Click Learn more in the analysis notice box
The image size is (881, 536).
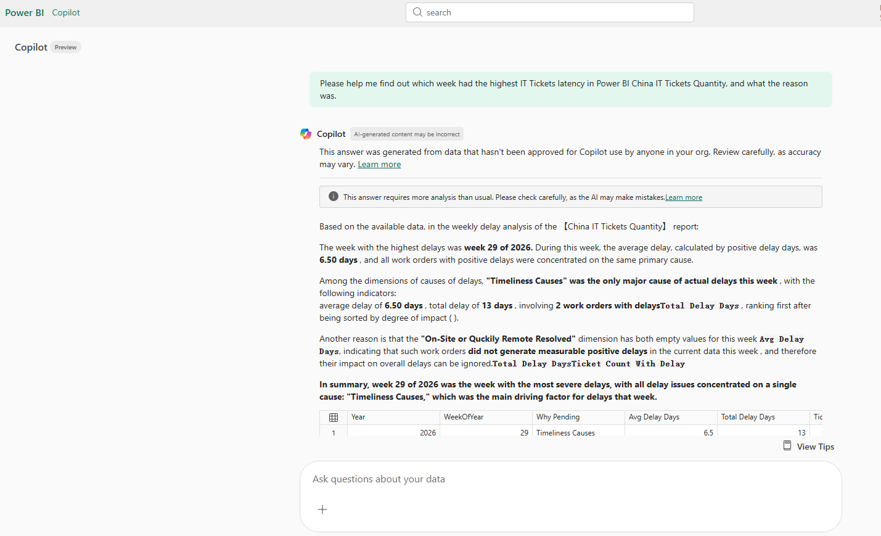click(684, 197)
